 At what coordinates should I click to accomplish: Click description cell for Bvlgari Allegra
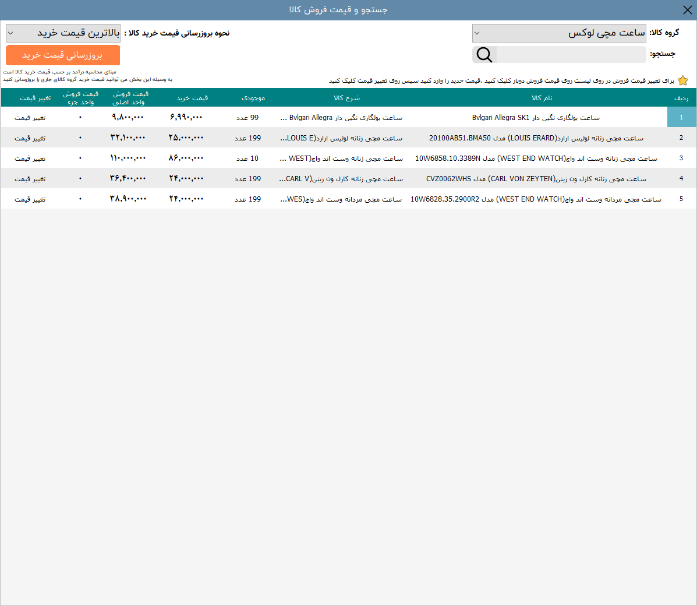(341, 118)
